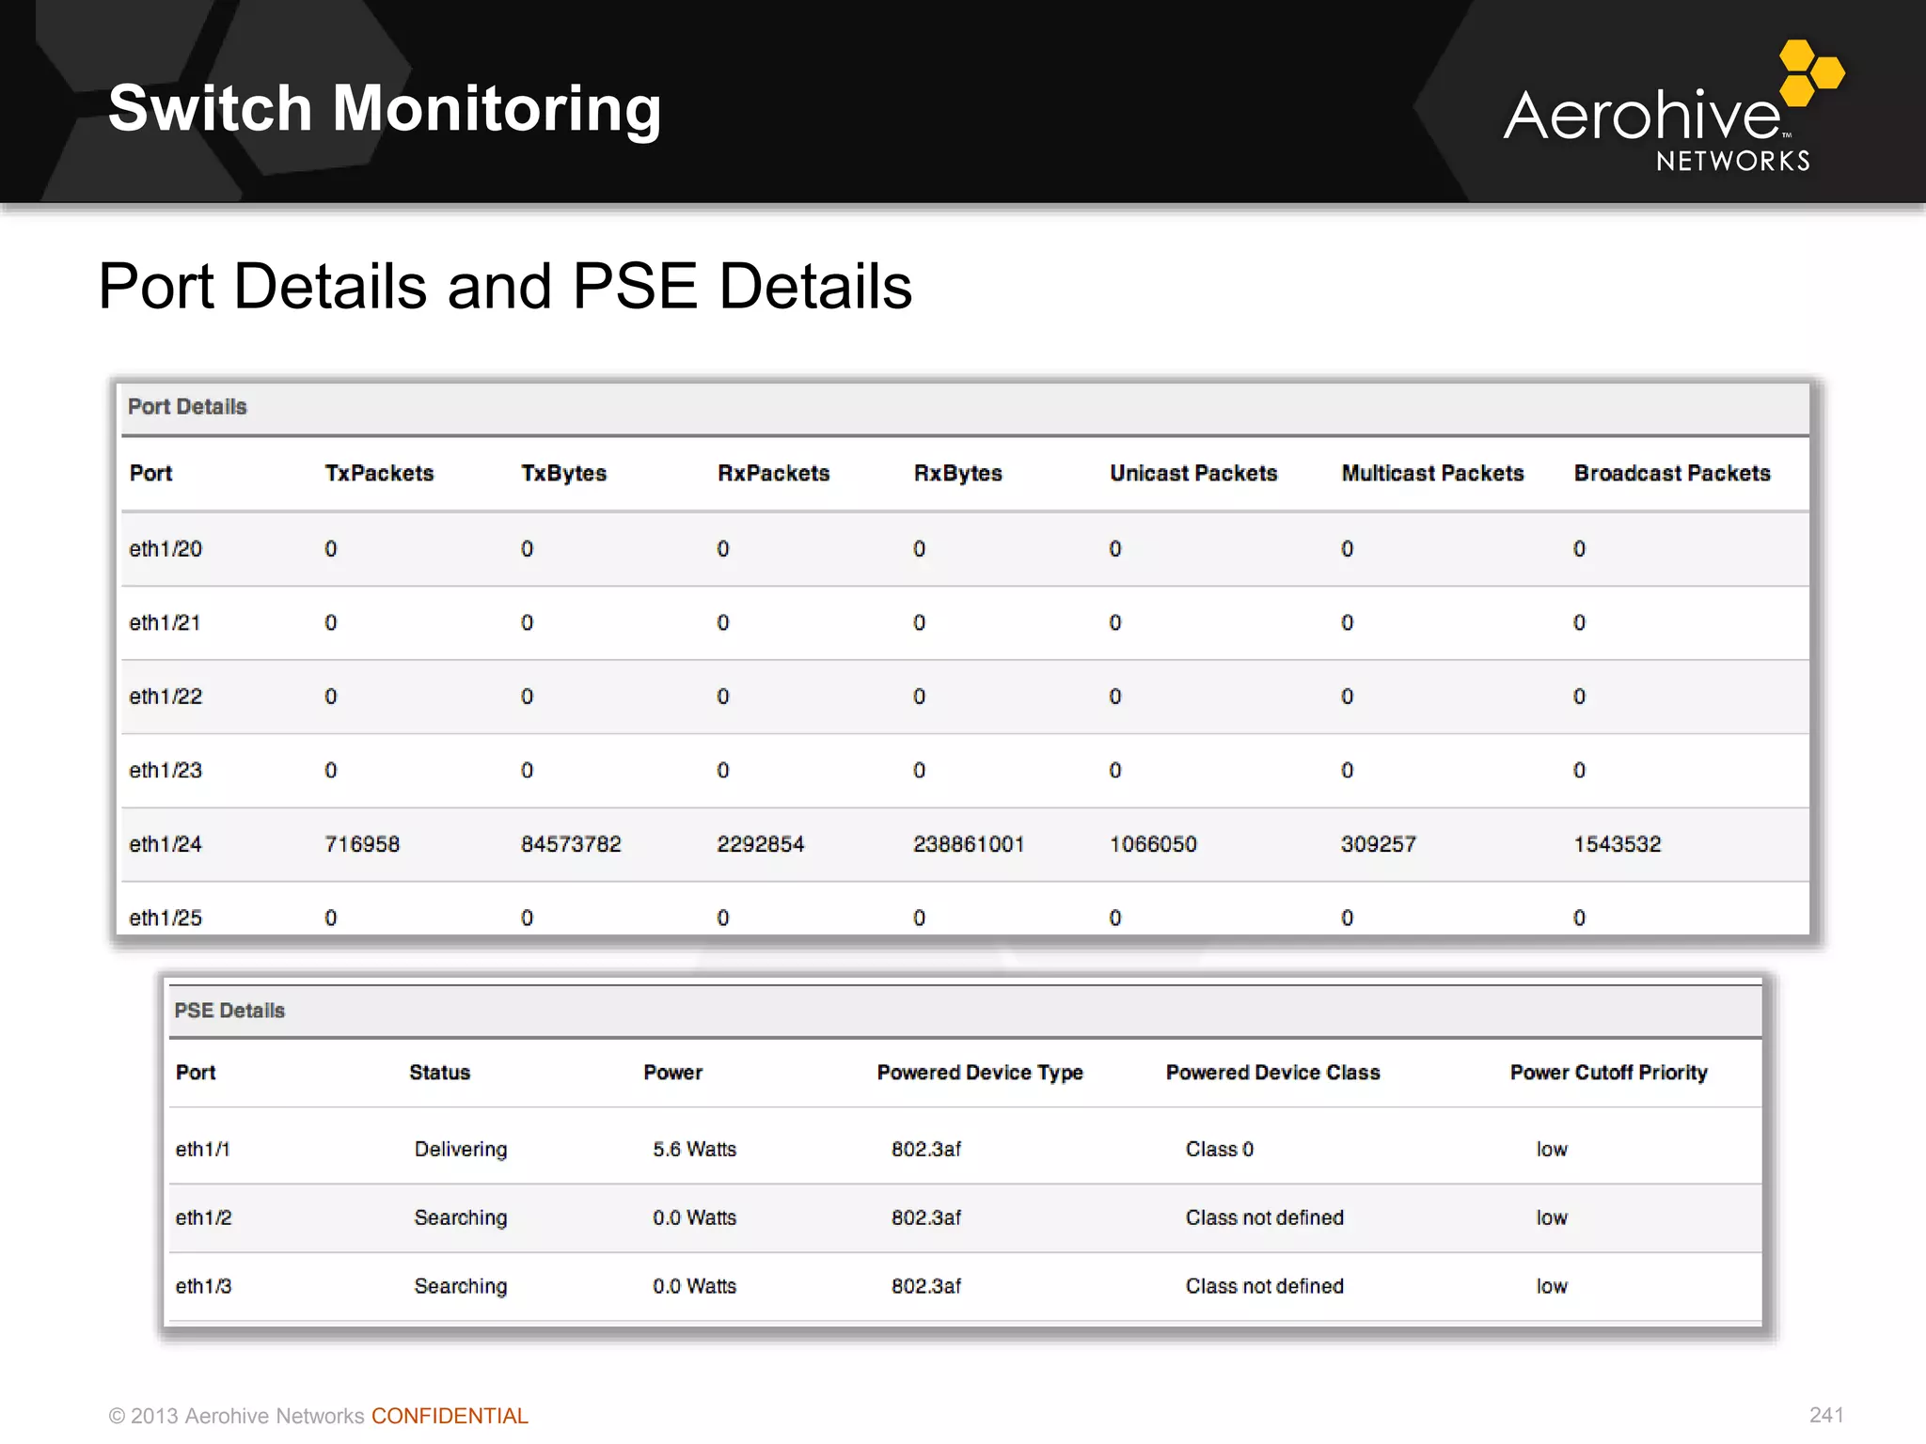Viewport: 1926px width, 1444px height.
Task: Click TxPackets value 716958
Action: pos(362,844)
